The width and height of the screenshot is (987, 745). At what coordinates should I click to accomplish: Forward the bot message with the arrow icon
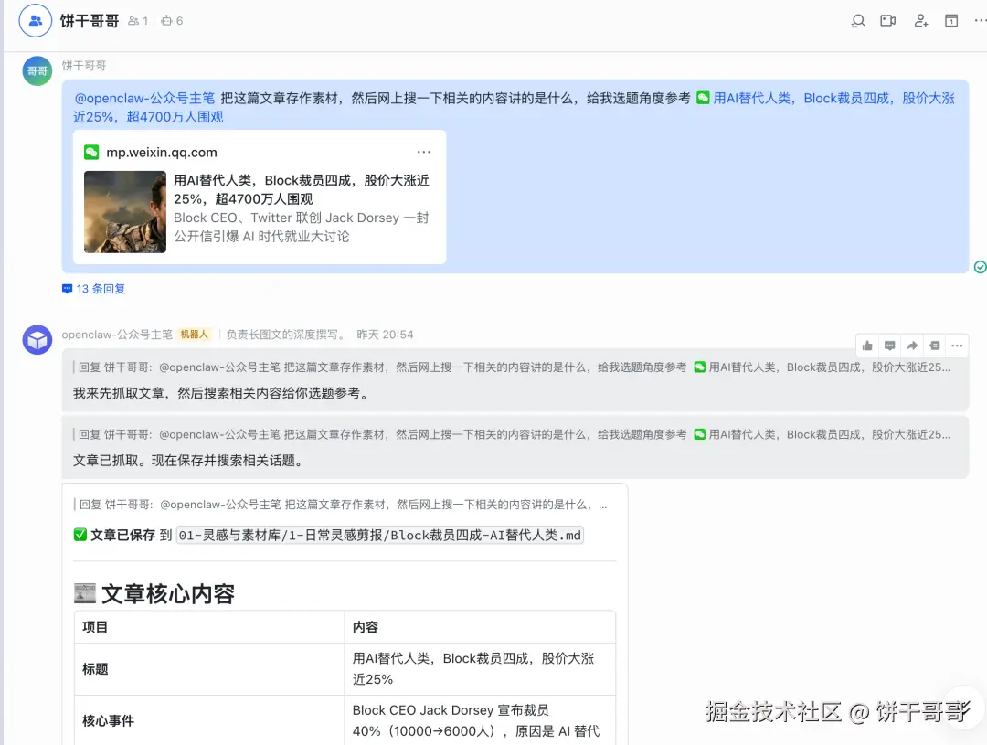click(912, 346)
